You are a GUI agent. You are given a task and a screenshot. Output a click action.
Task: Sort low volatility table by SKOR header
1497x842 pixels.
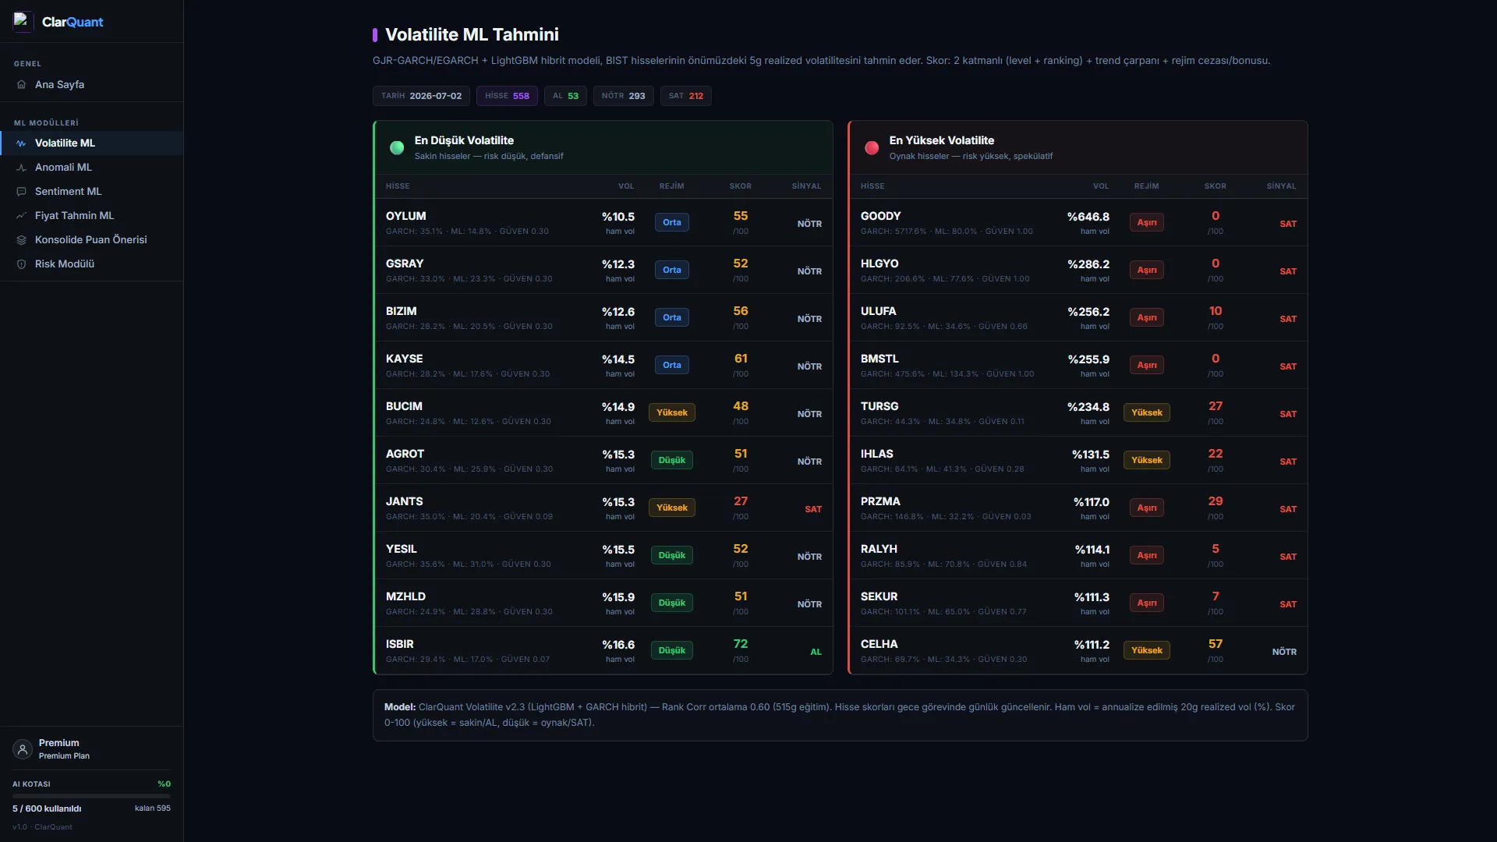pyautogui.click(x=740, y=186)
